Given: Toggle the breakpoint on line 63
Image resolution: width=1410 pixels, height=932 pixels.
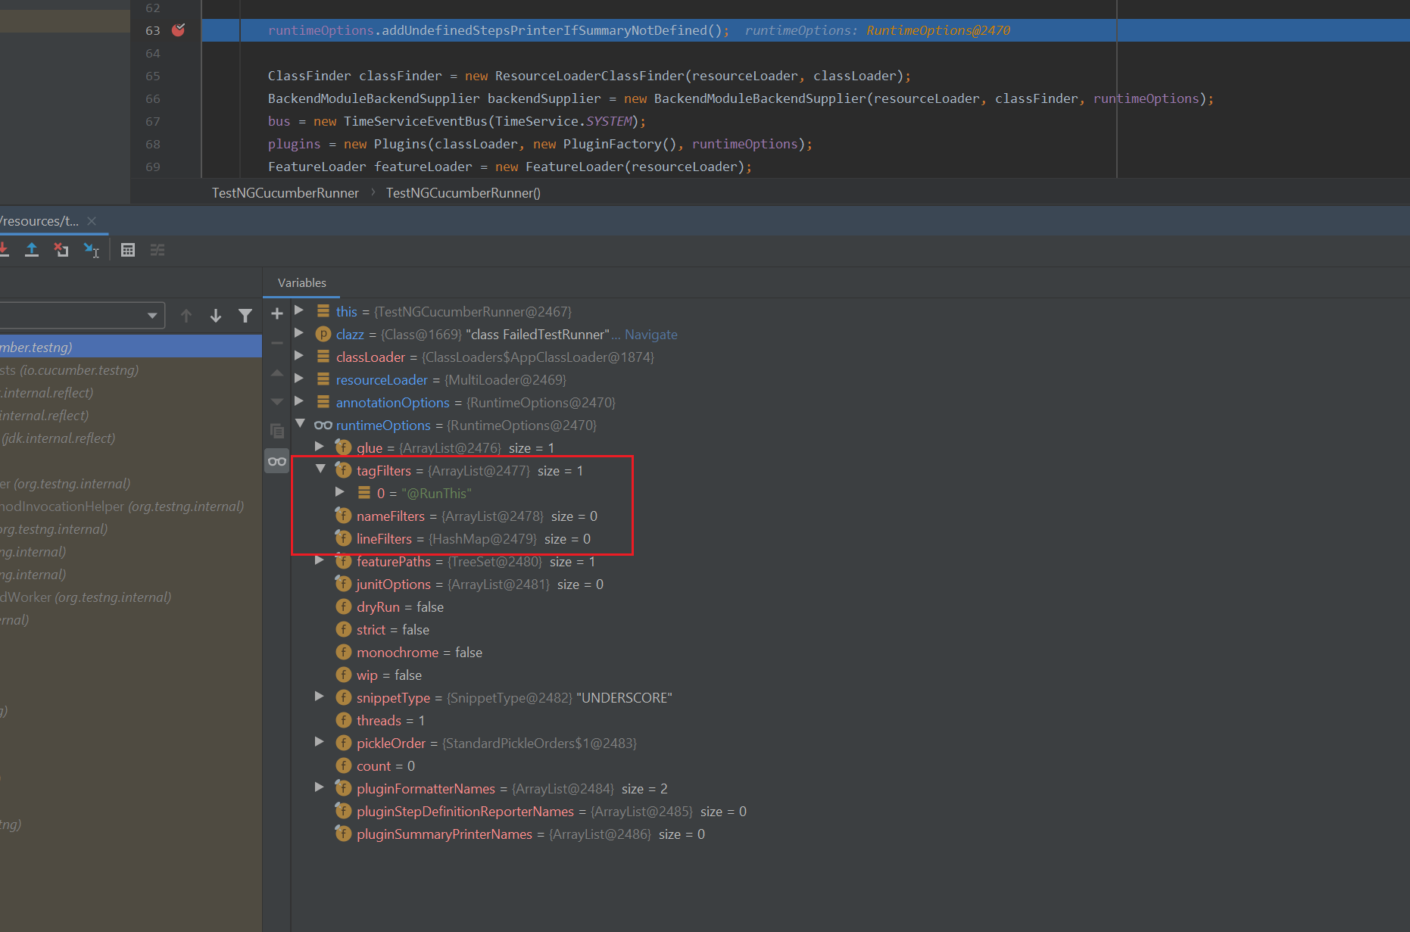Looking at the screenshot, I should [x=178, y=30].
